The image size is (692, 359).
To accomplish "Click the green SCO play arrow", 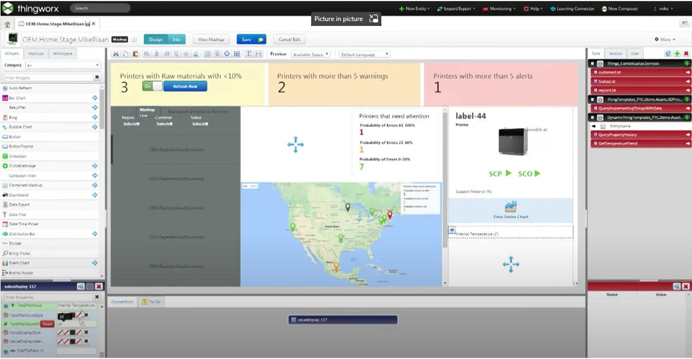I will click(537, 173).
